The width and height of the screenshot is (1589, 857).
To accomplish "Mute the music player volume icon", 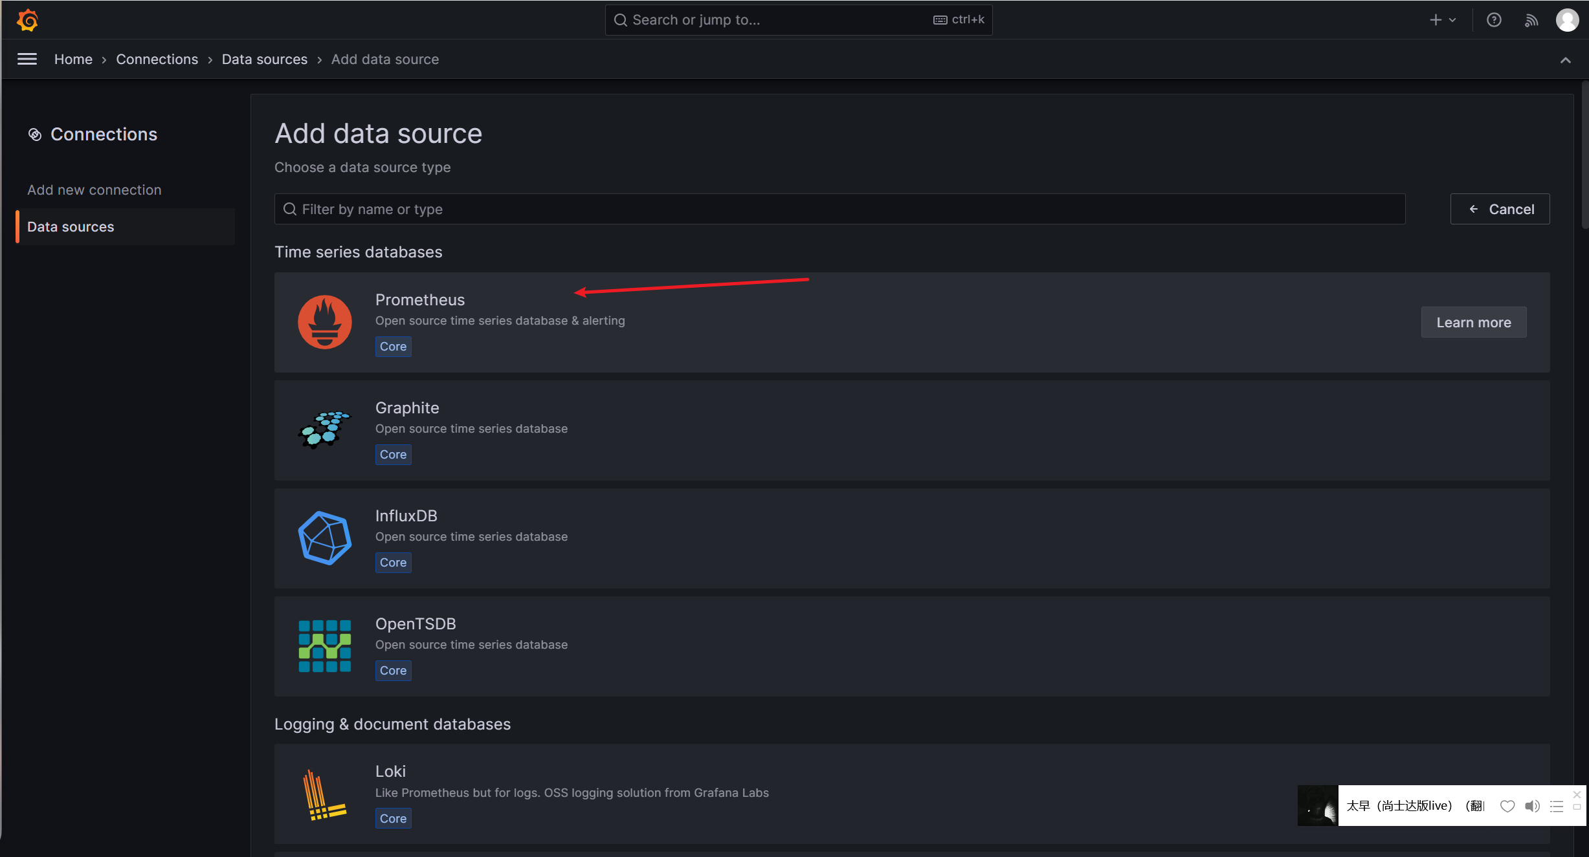I will 1532,806.
